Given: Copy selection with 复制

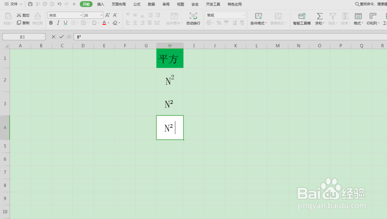Looking at the screenshot, I should pos(23,23).
